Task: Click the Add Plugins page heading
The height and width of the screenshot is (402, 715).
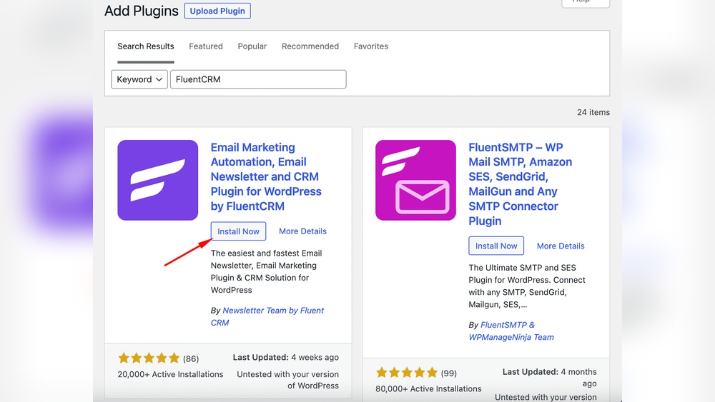Action: (142, 11)
